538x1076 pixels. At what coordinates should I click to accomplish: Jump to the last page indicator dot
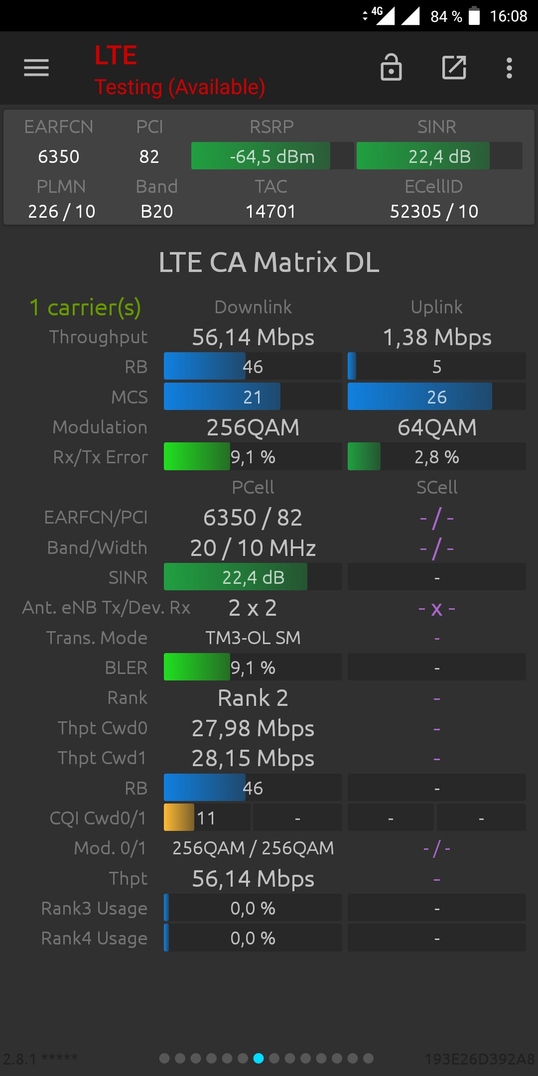[x=368, y=1058]
